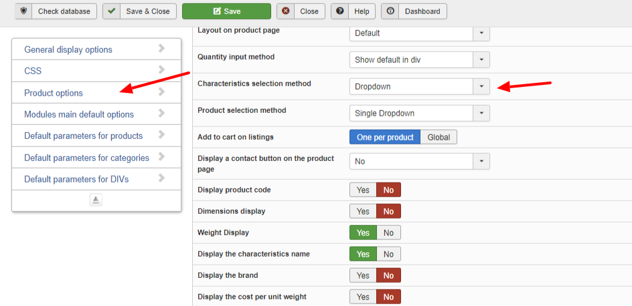Click the Check database shield icon

point(25,11)
